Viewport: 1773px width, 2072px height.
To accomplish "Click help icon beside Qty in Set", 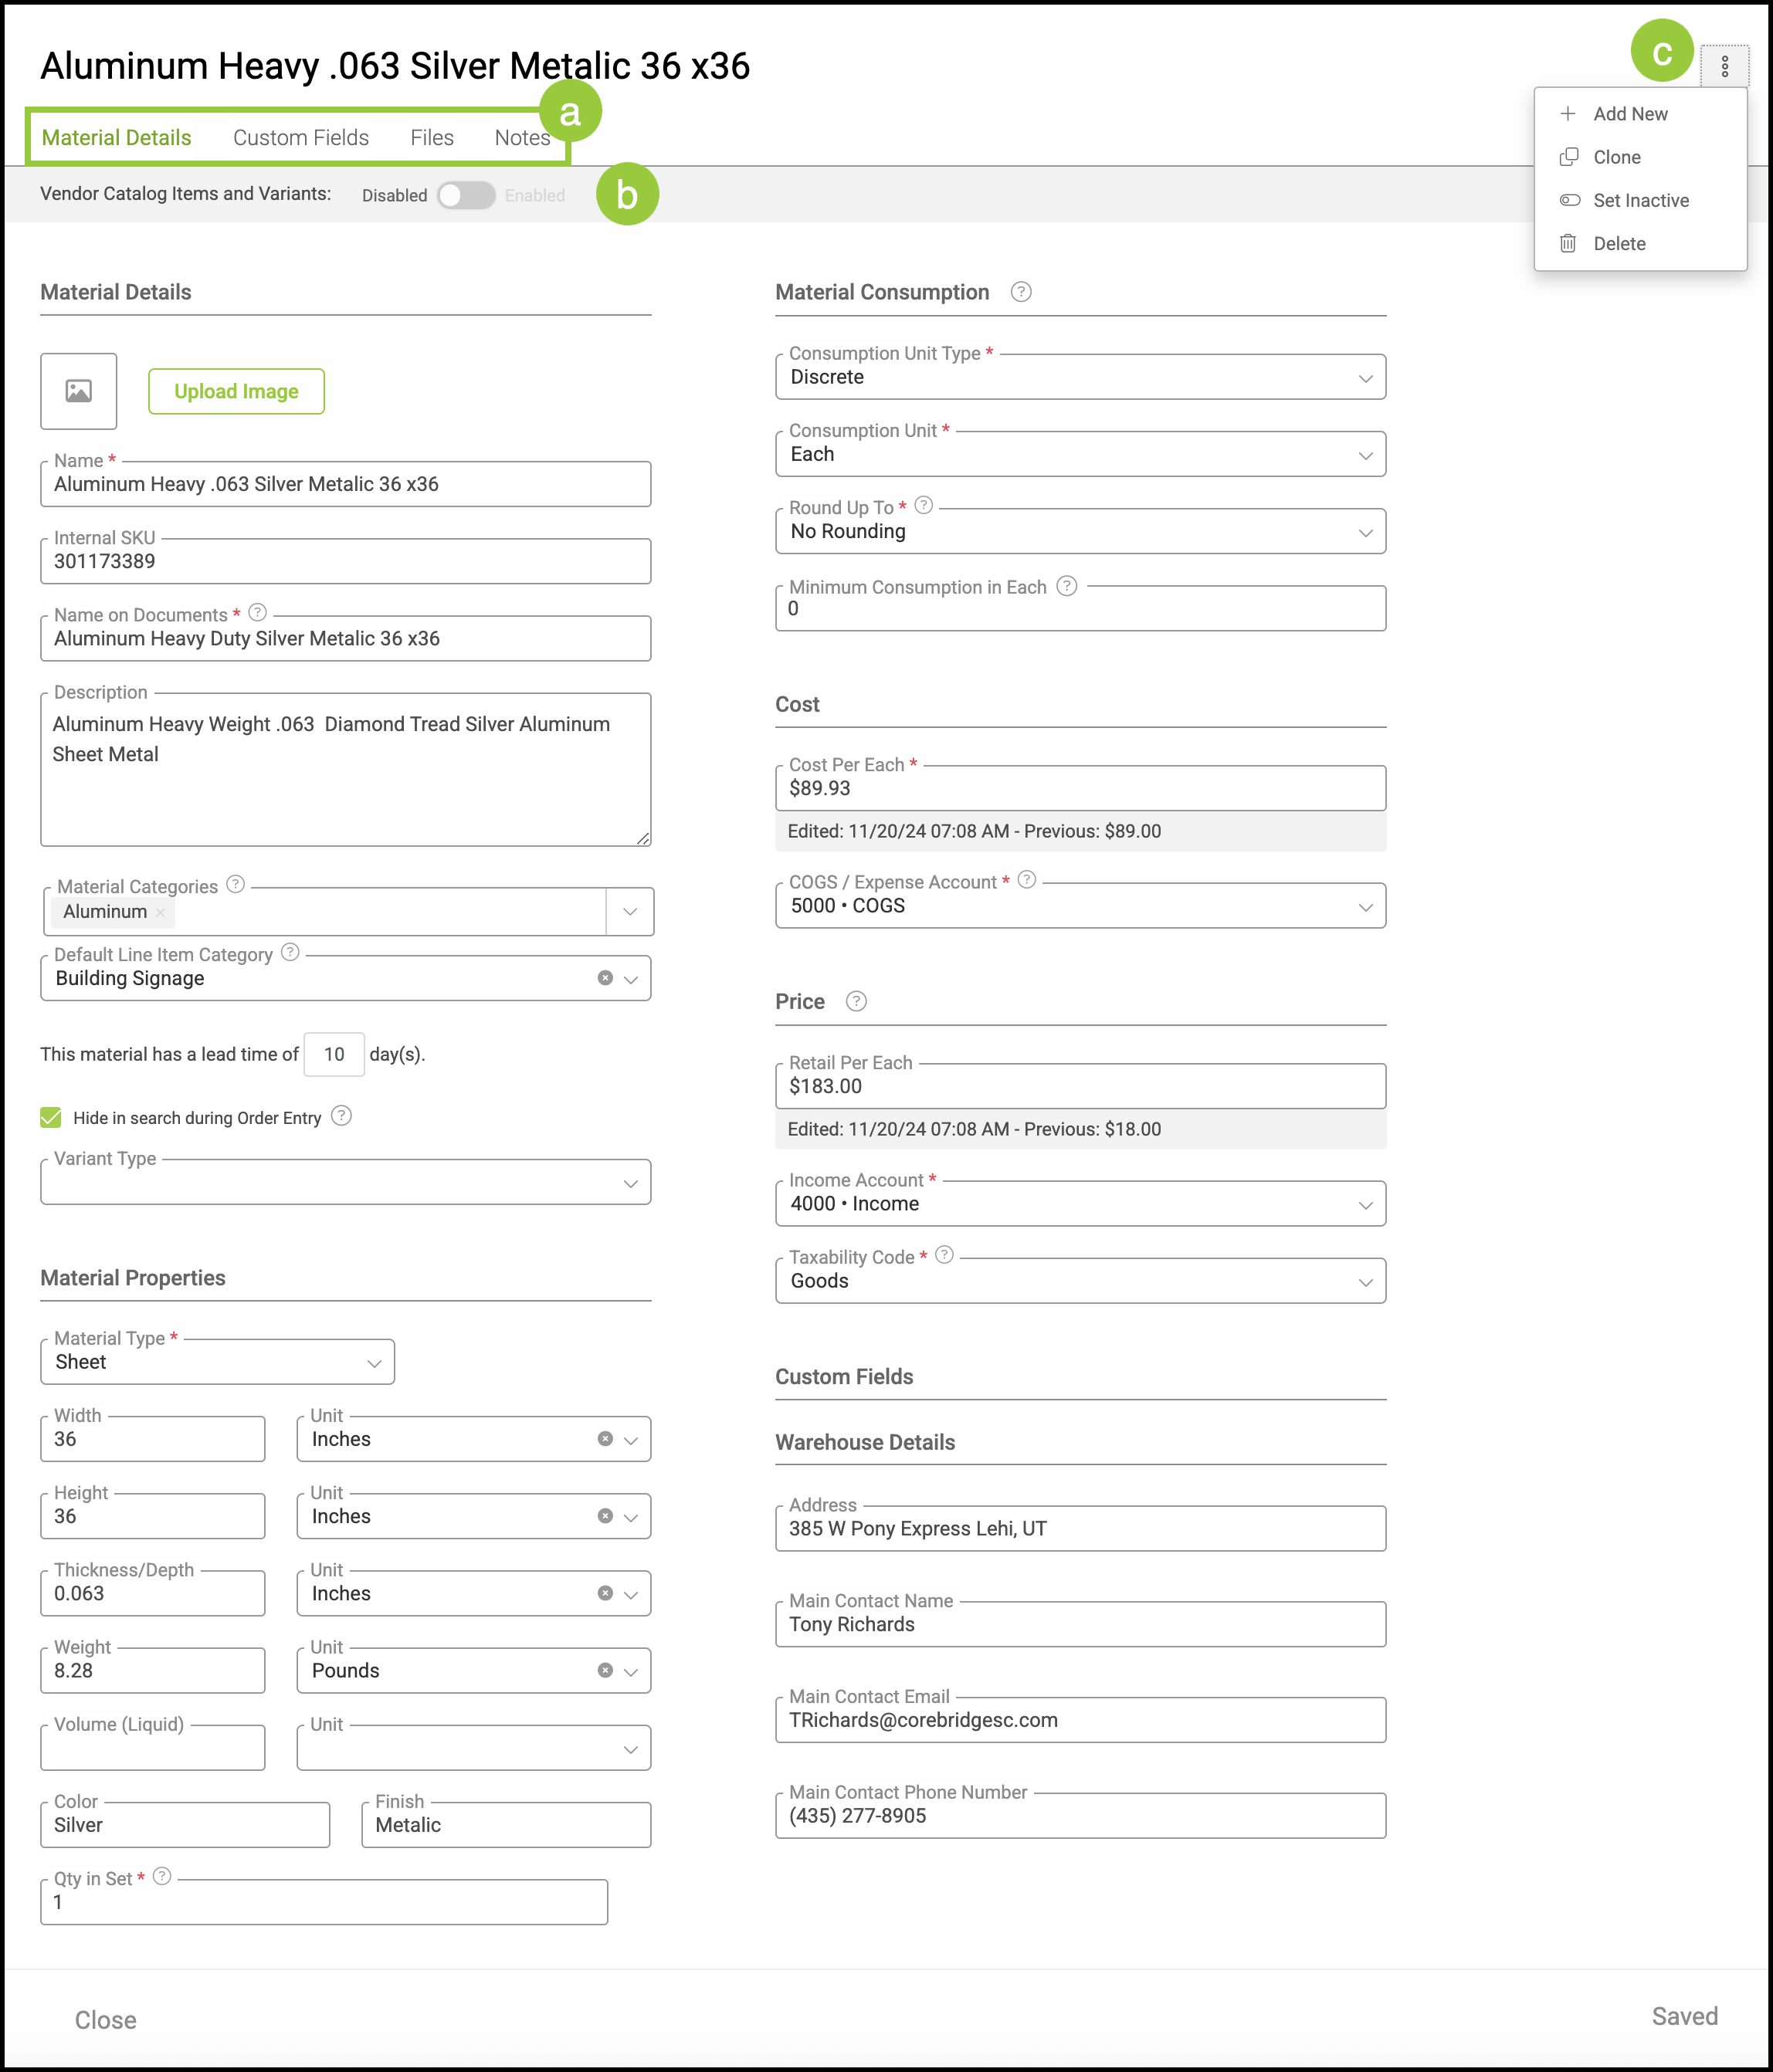I will tap(162, 1877).
